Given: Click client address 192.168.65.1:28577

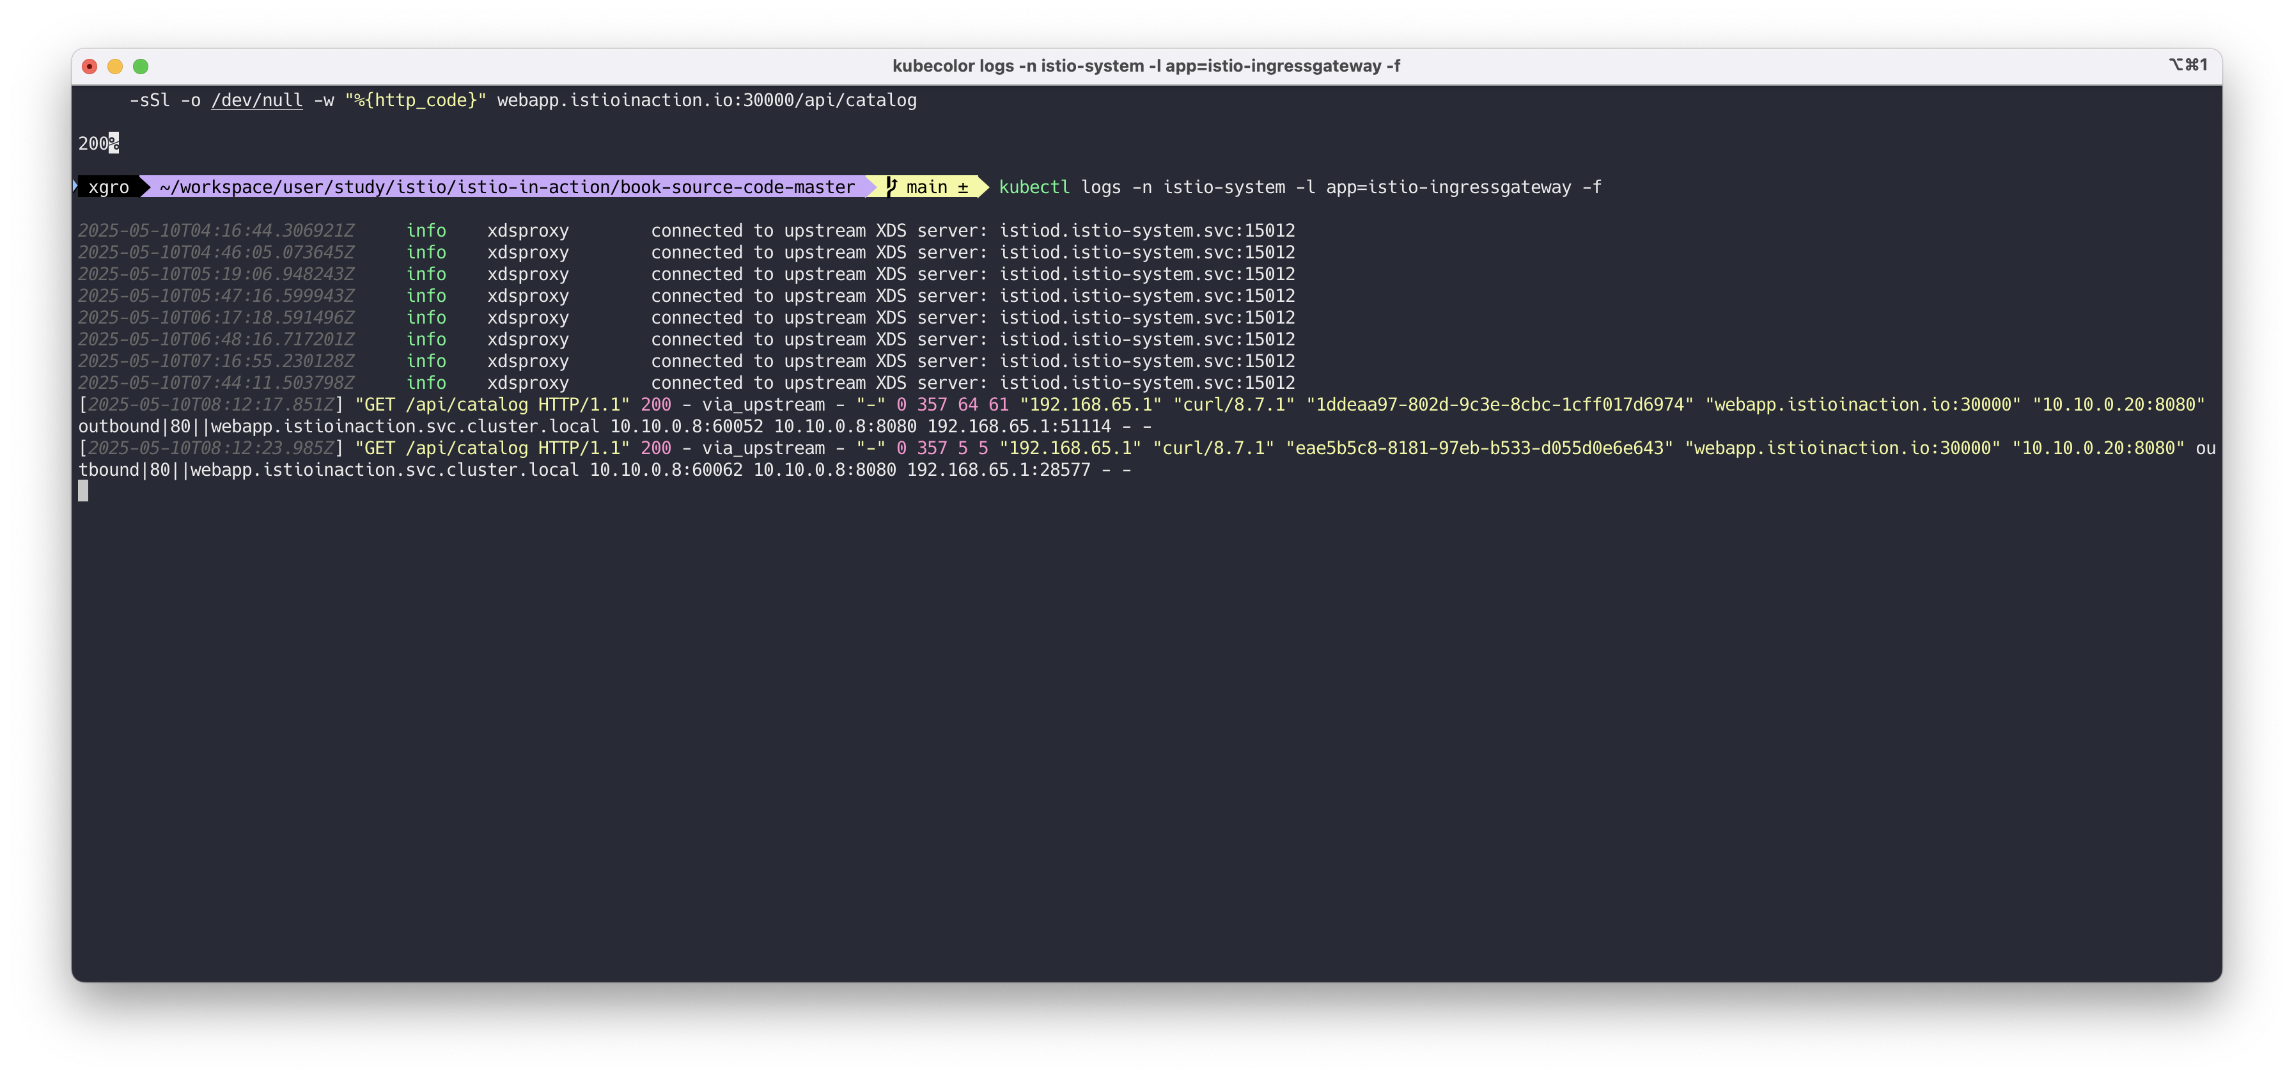Looking at the screenshot, I should coord(999,470).
